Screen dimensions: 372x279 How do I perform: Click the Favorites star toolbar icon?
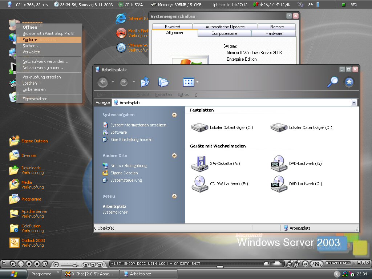coord(349,82)
